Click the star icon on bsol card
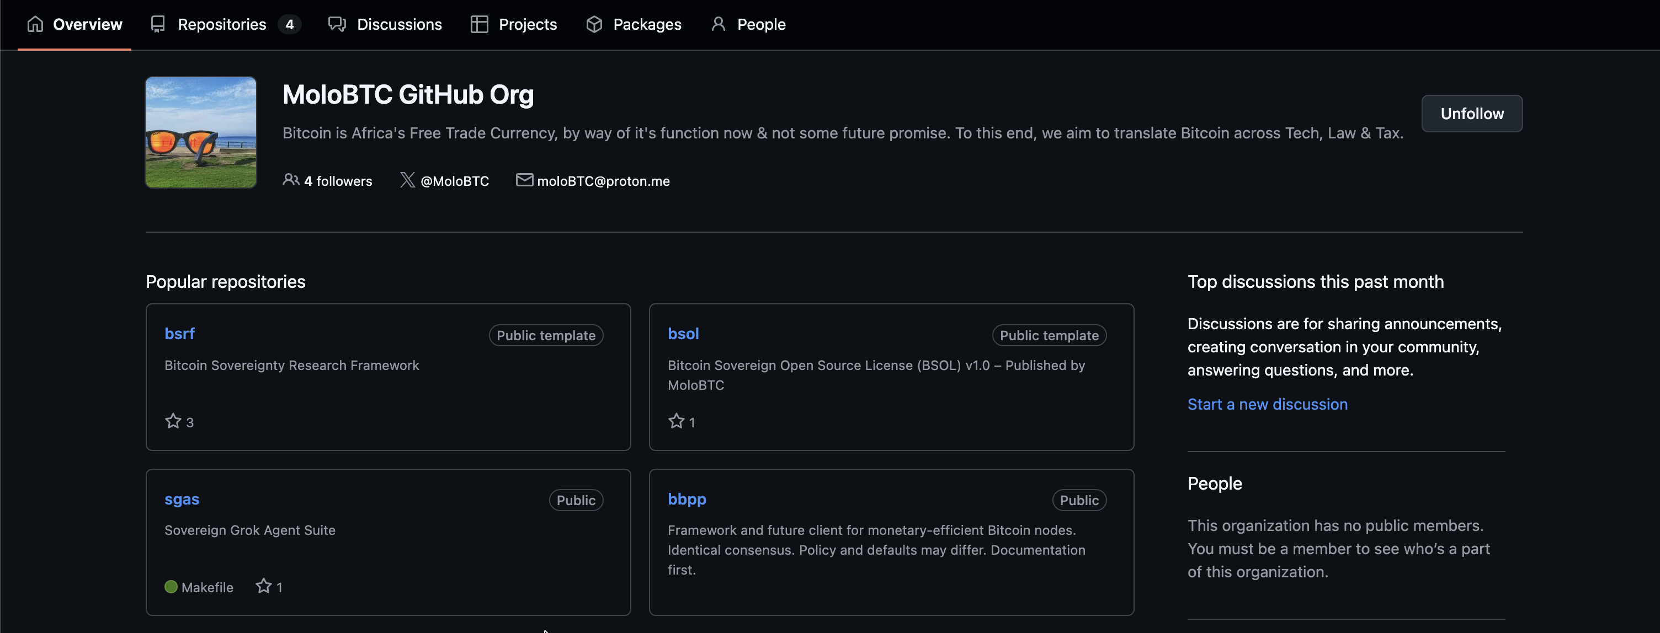This screenshot has height=633, width=1660. coord(676,421)
